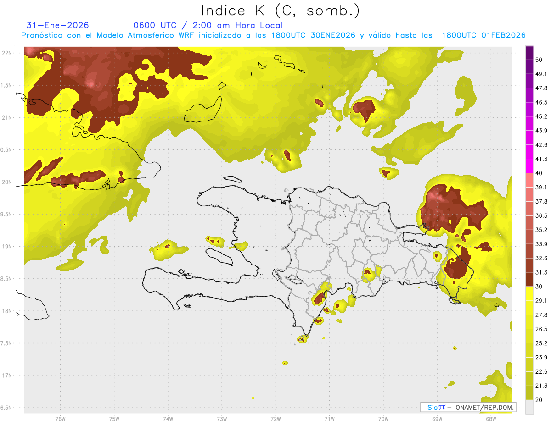551x425 pixels.
Task: Click the '76W' longitude axis label
Action: click(x=60, y=419)
